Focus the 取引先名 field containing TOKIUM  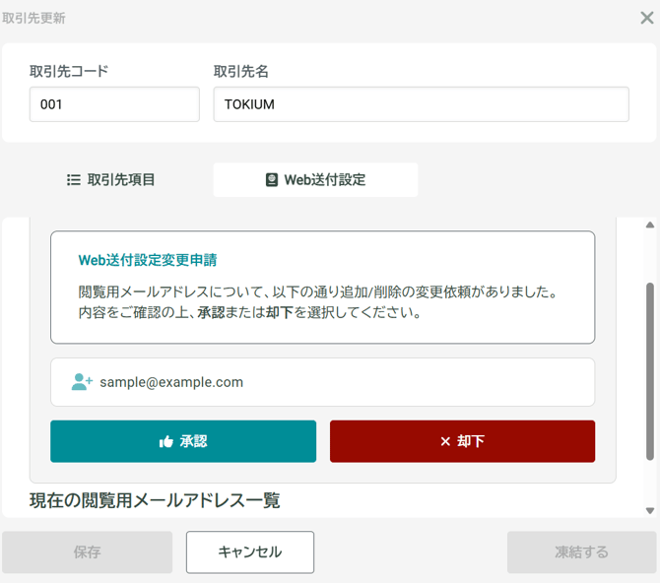[x=421, y=104]
